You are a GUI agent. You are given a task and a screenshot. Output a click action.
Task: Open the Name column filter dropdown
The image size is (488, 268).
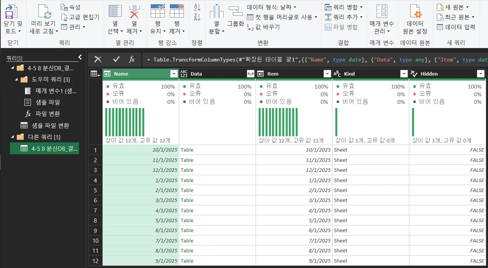[174, 74]
